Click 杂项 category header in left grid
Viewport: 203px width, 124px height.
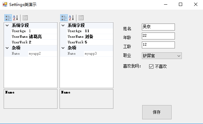16,48
